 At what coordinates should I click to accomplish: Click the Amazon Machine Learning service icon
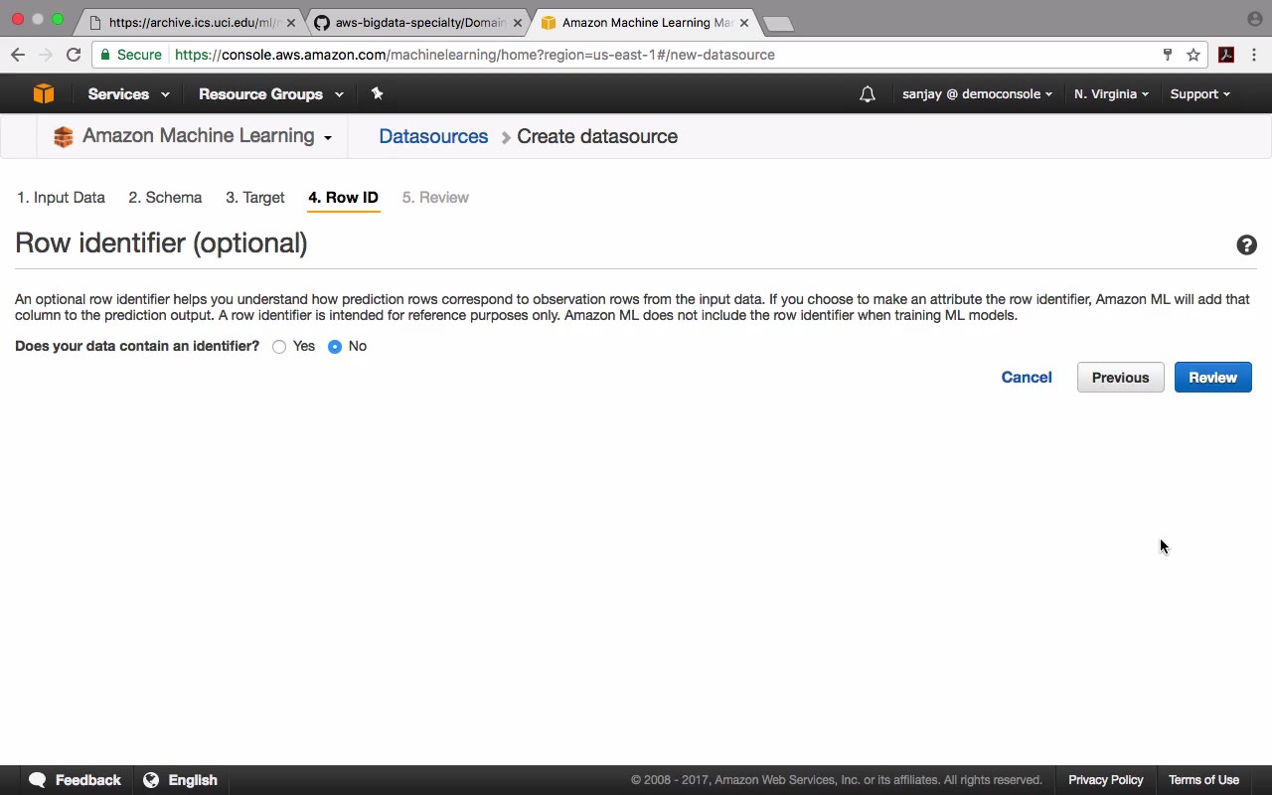coord(64,136)
